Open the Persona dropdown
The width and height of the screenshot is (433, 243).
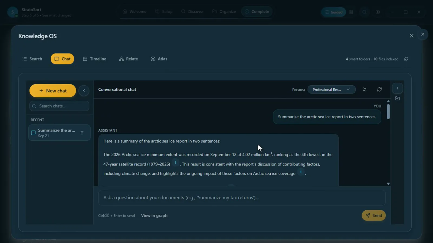(332, 90)
